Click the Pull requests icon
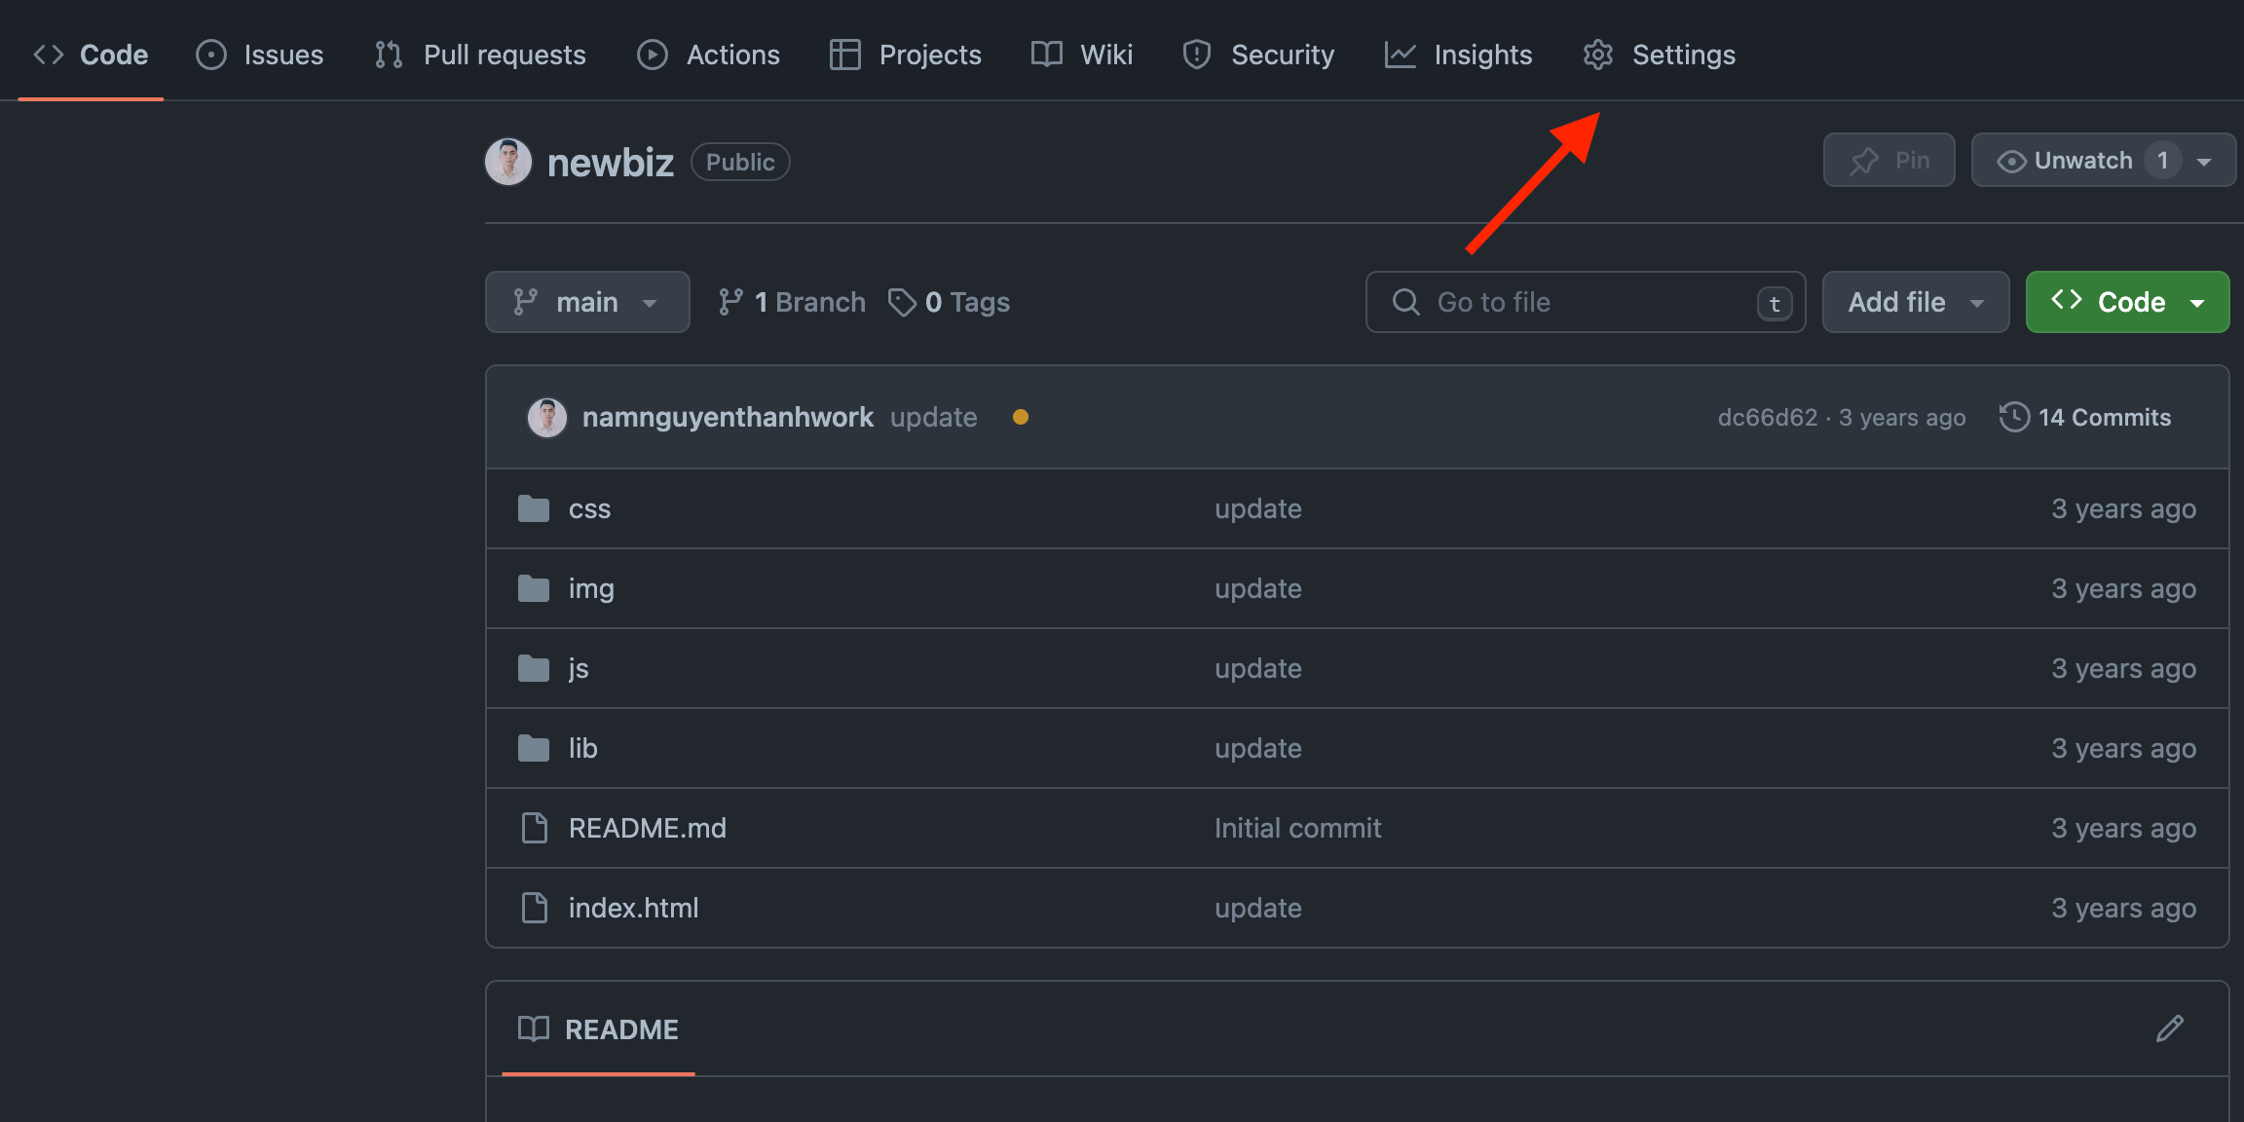This screenshot has width=2244, height=1122. (389, 55)
